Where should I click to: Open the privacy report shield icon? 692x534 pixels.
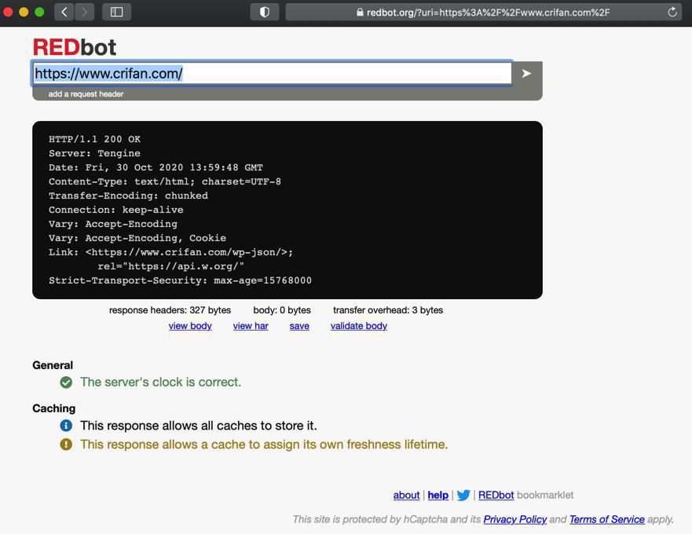(x=265, y=12)
